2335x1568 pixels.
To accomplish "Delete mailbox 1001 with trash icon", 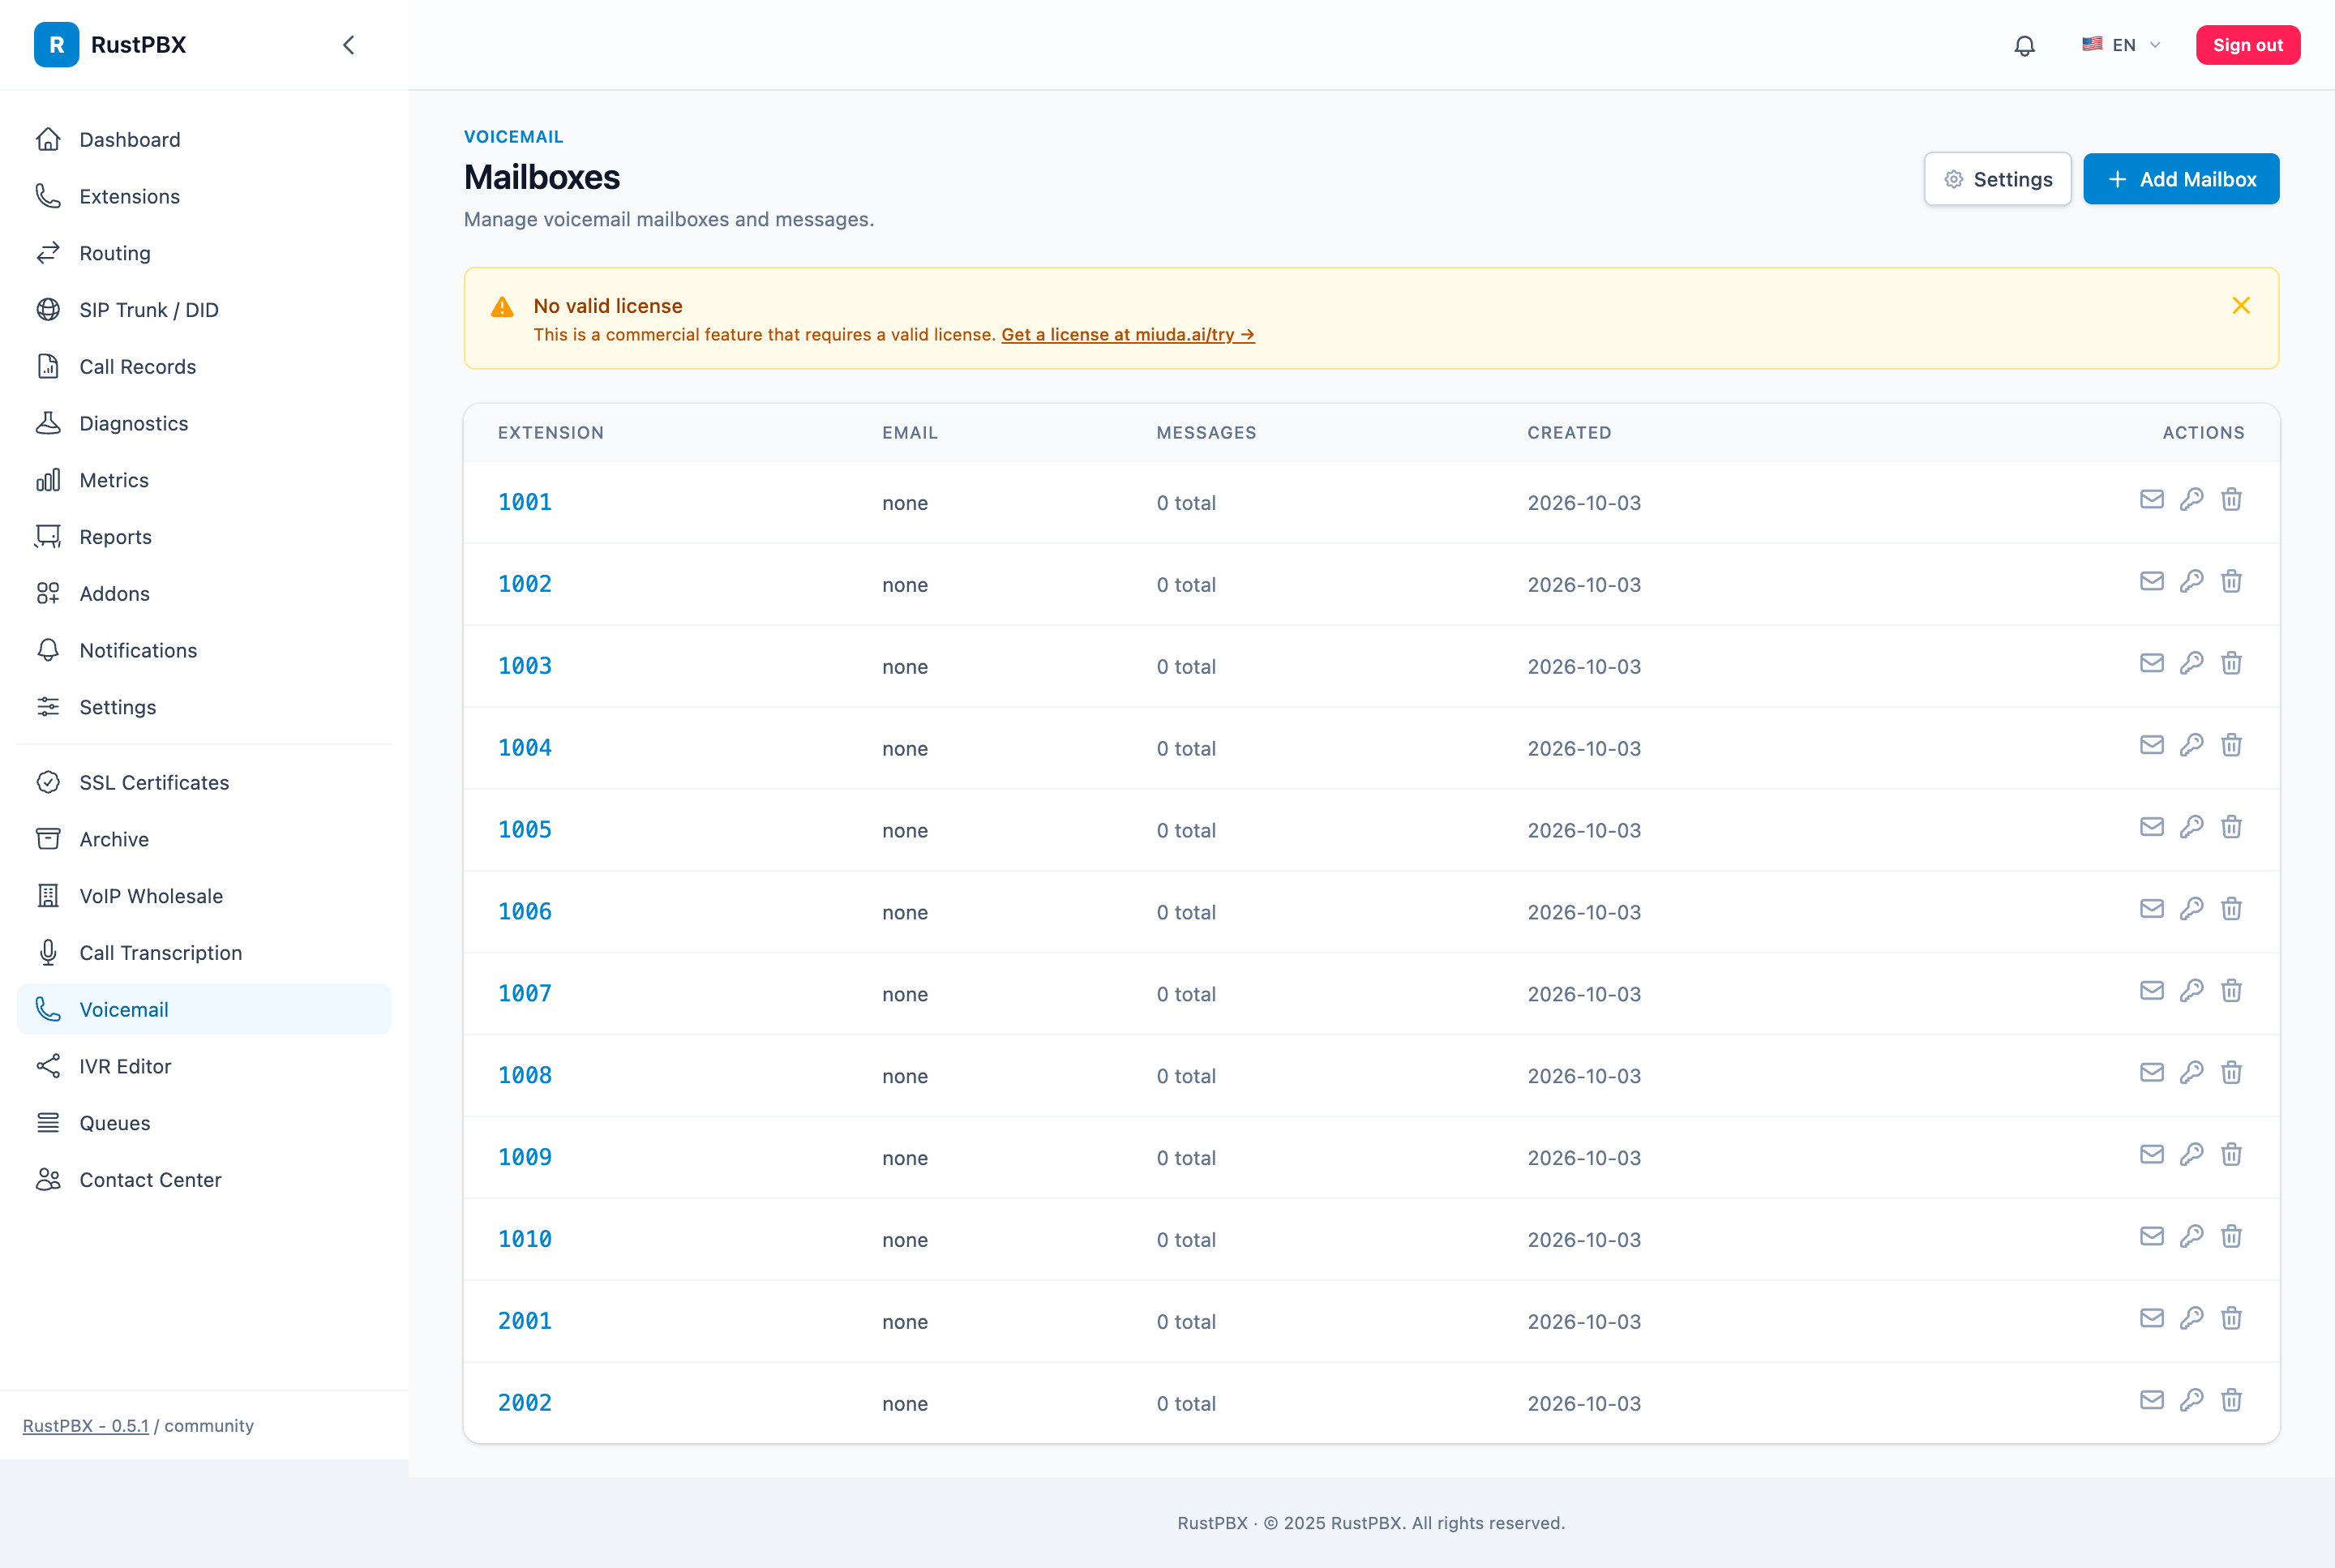I will (2231, 499).
